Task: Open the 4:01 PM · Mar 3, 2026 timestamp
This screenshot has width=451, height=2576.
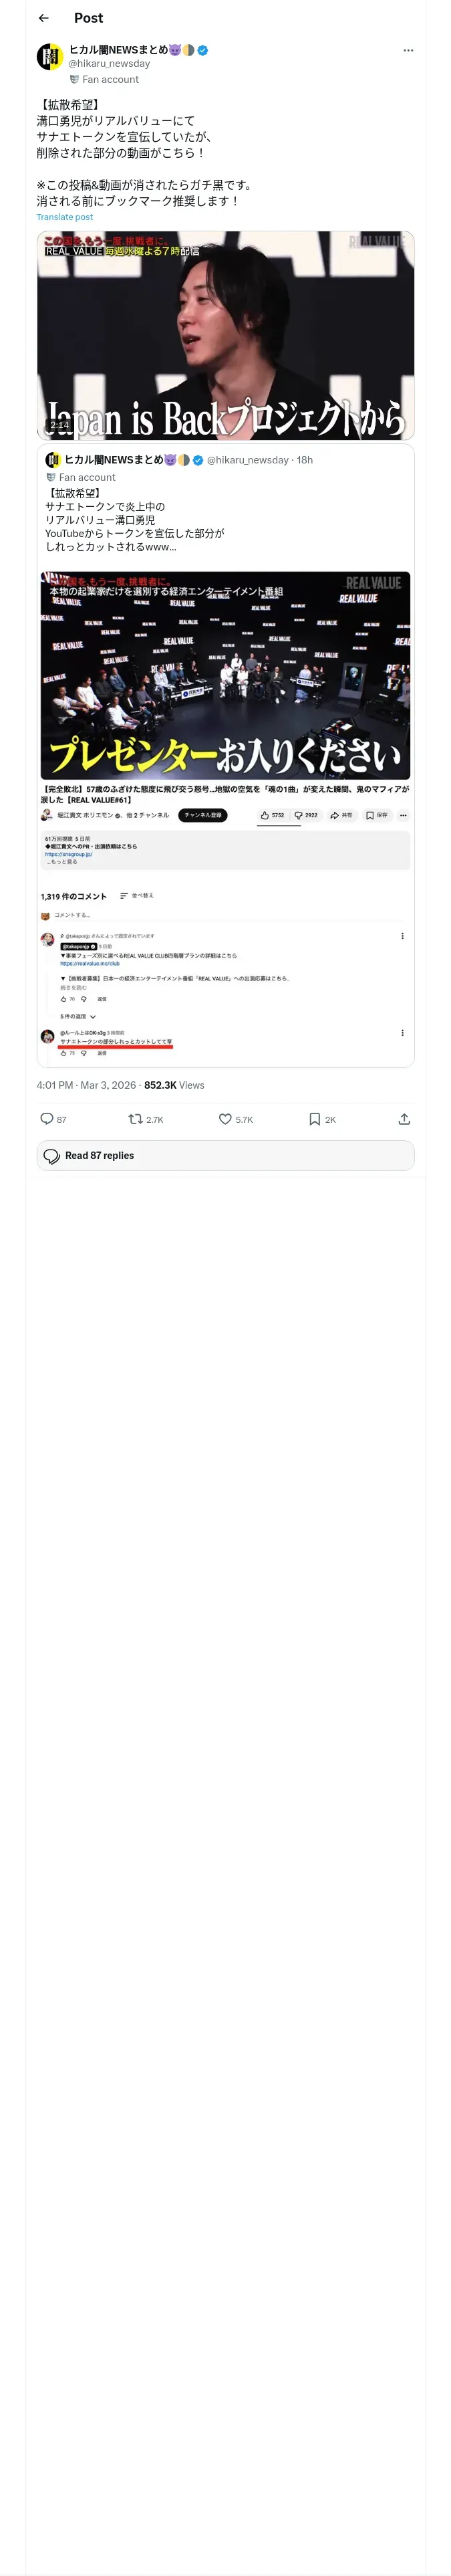Action: click(86, 1085)
